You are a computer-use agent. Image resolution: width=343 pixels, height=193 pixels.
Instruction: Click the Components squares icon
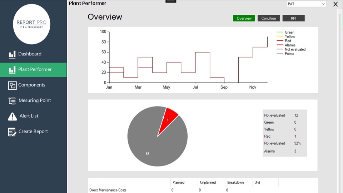point(12,85)
